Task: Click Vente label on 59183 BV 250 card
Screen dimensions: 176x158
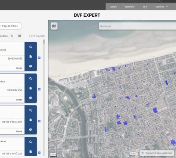Action: pyautogui.click(x=19, y=100)
